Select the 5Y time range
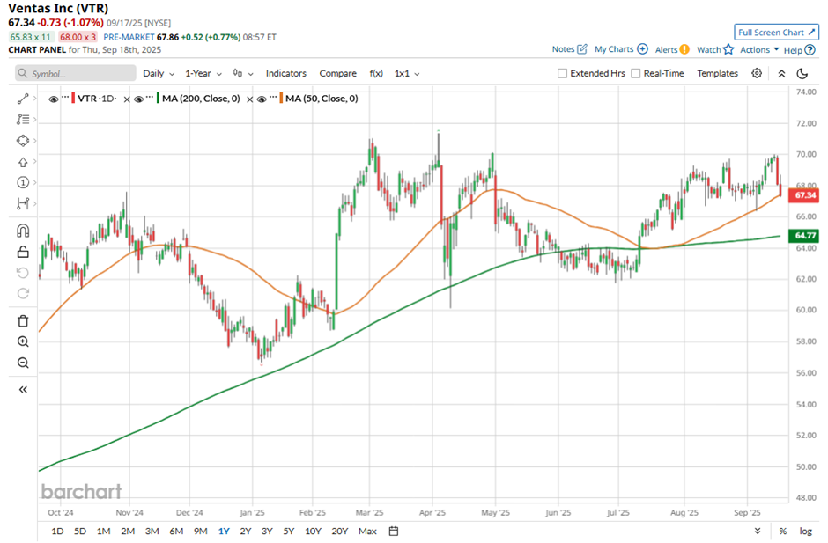Viewport: 828px width, 543px height. 288,531
